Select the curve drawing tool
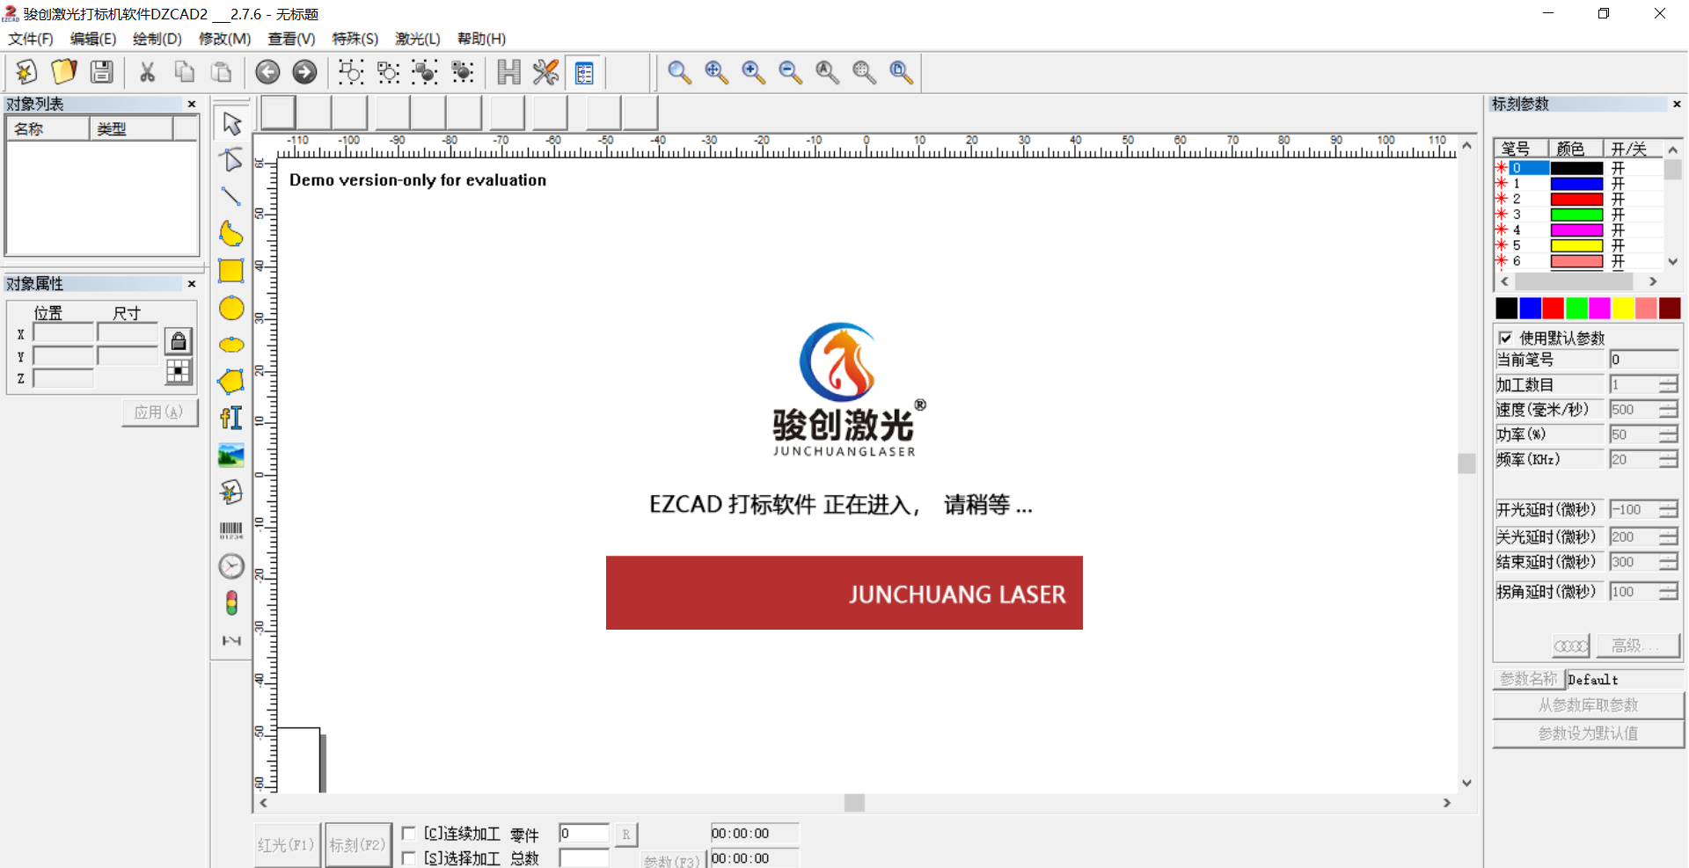 (231, 234)
